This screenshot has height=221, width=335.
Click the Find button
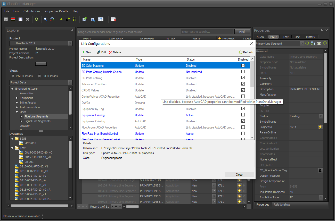tap(242, 32)
